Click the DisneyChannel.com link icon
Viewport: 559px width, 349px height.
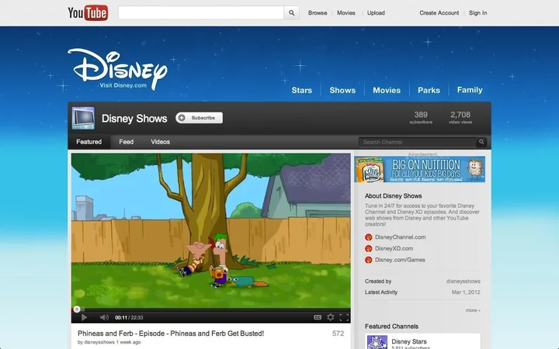point(369,237)
